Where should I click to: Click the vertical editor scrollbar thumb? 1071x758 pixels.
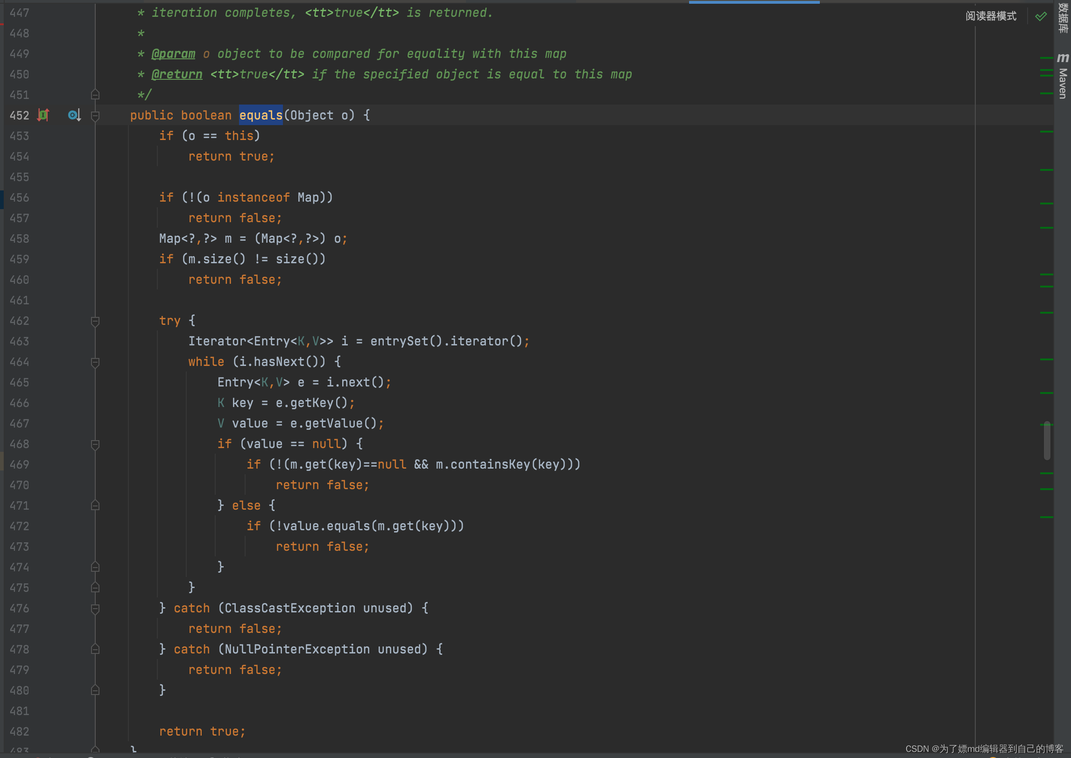tap(1047, 441)
